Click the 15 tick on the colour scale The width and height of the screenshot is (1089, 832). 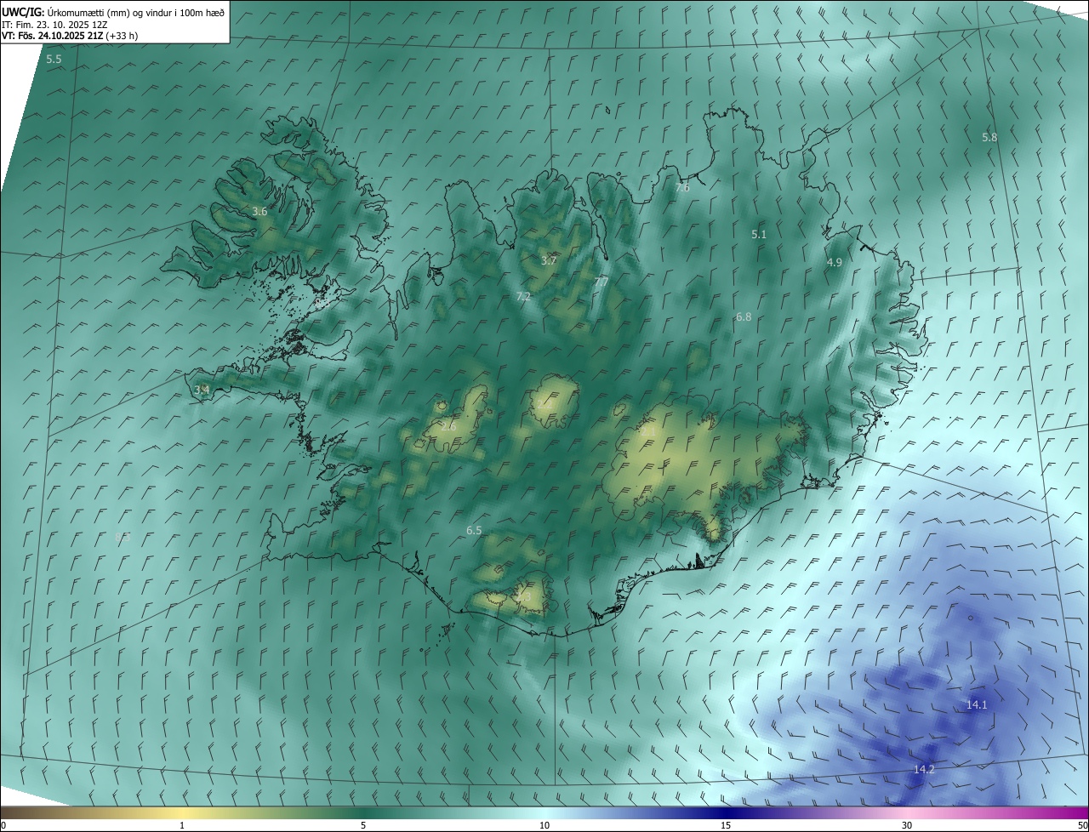(726, 825)
